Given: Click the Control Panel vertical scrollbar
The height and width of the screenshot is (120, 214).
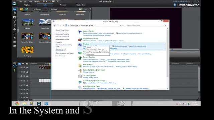Looking at the screenshot, I should 168,53.
